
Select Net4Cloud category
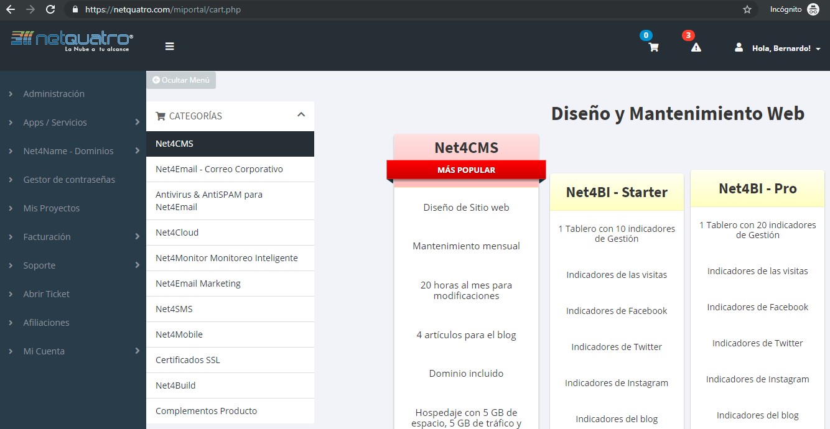(230, 233)
